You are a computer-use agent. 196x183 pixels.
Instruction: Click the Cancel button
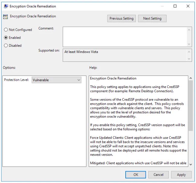click(158, 175)
